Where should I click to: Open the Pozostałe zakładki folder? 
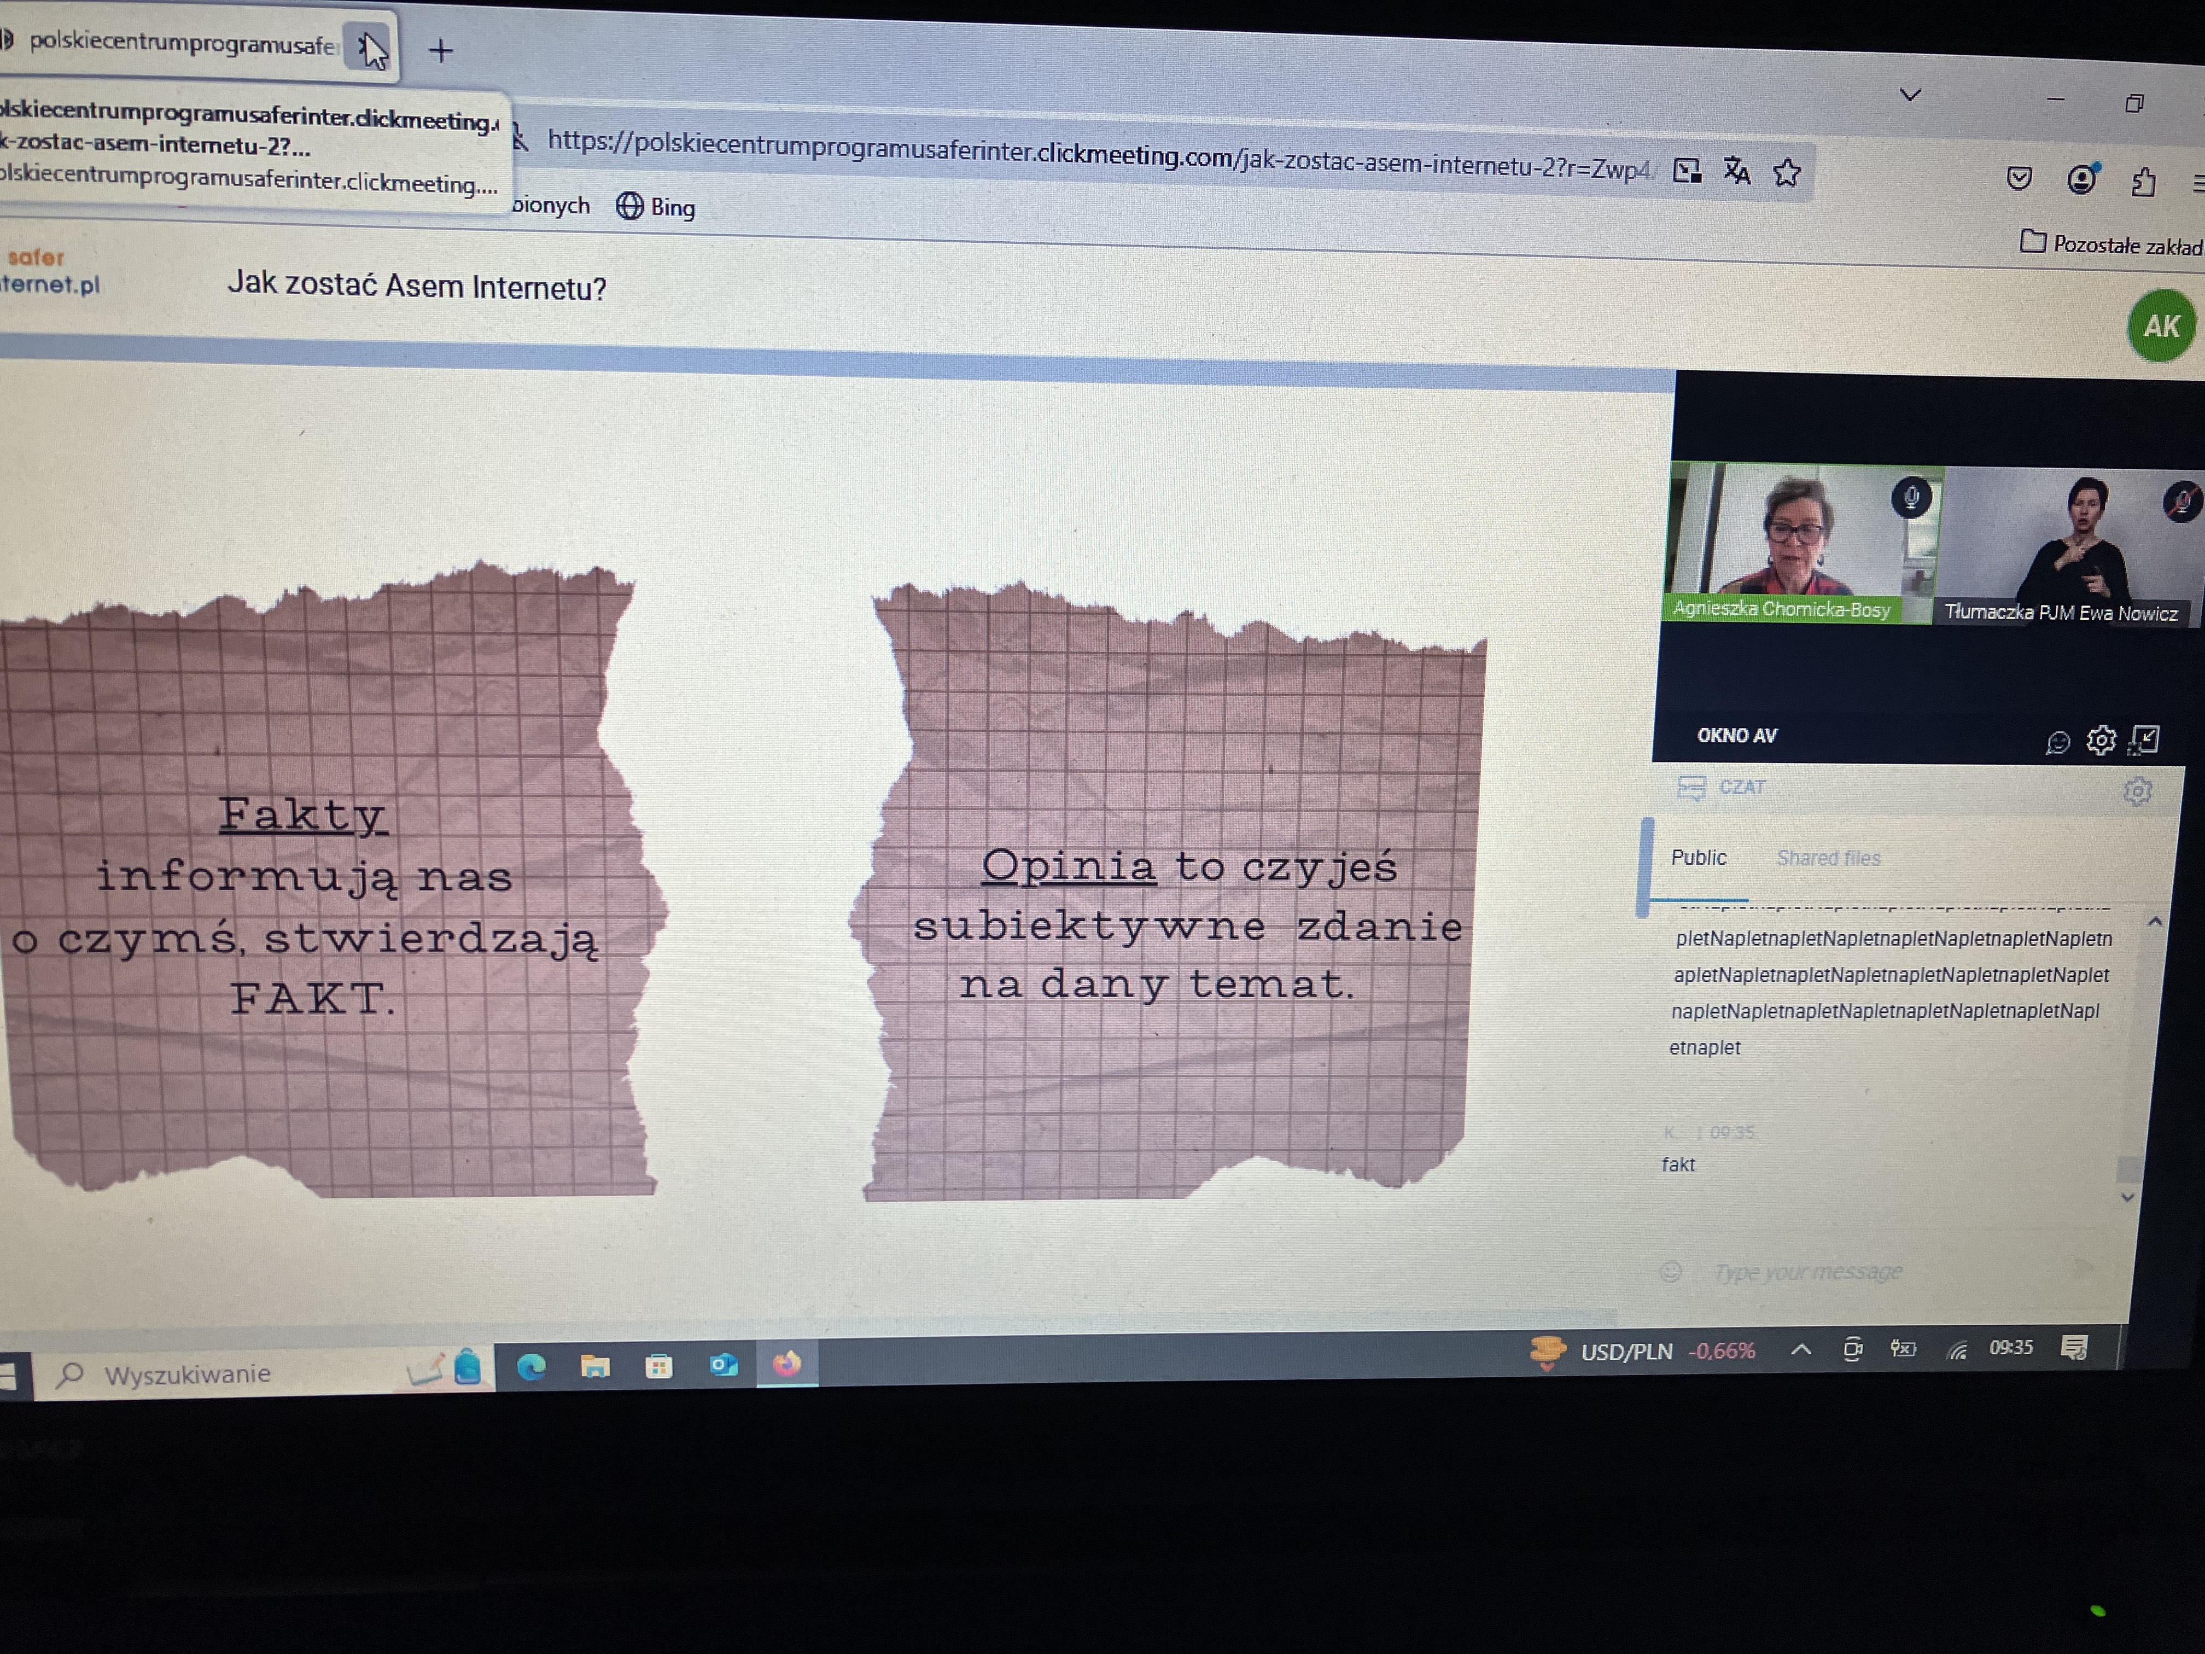coord(2111,244)
